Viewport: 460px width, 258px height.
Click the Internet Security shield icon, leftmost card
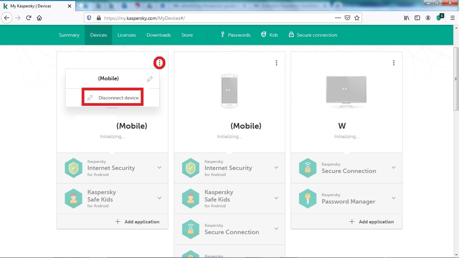coord(74,168)
